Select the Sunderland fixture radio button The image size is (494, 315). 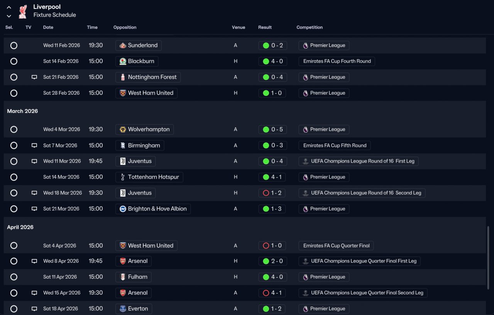pyautogui.click(x=14, y=46)
